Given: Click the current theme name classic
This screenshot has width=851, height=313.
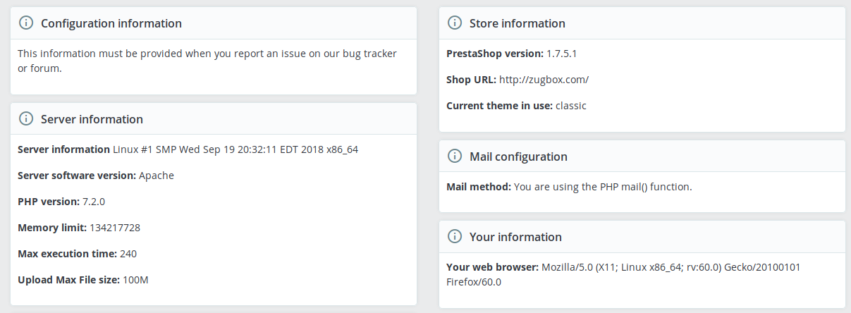Looking at the screenshot, I should click(x=571, y=106).
